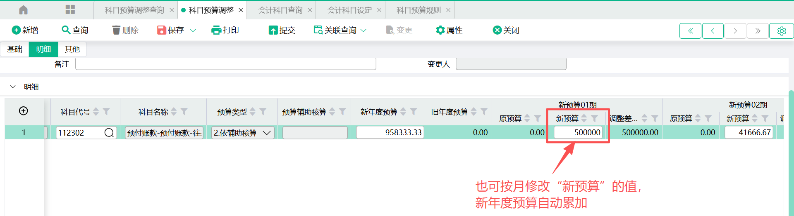Open the settings gear at top right
This screenshot has height=216, width=794.
[x=781, y=31]
